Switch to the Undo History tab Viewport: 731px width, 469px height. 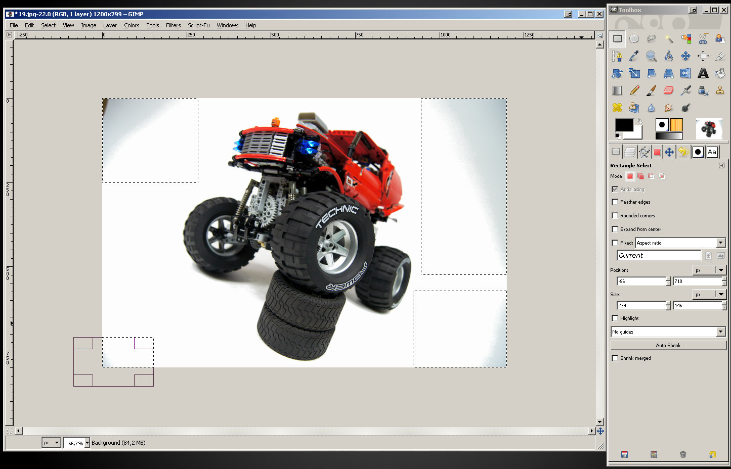click(683, 152)
